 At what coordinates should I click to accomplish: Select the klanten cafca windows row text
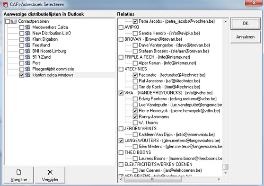(x=53, y=75)
